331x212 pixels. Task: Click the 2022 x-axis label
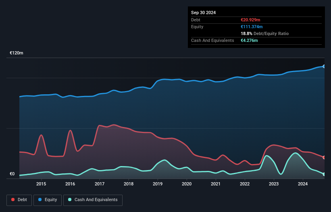click(x=245, y=184)
